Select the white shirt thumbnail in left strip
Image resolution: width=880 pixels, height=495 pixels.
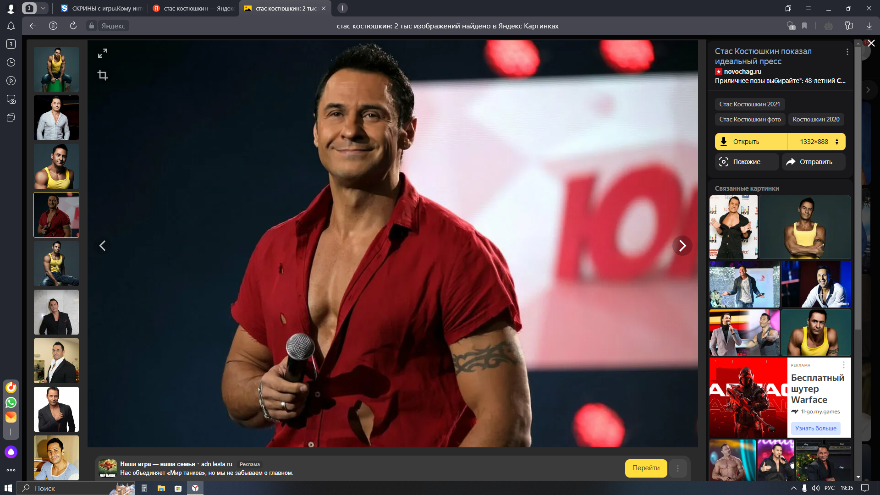click(56, 118)
